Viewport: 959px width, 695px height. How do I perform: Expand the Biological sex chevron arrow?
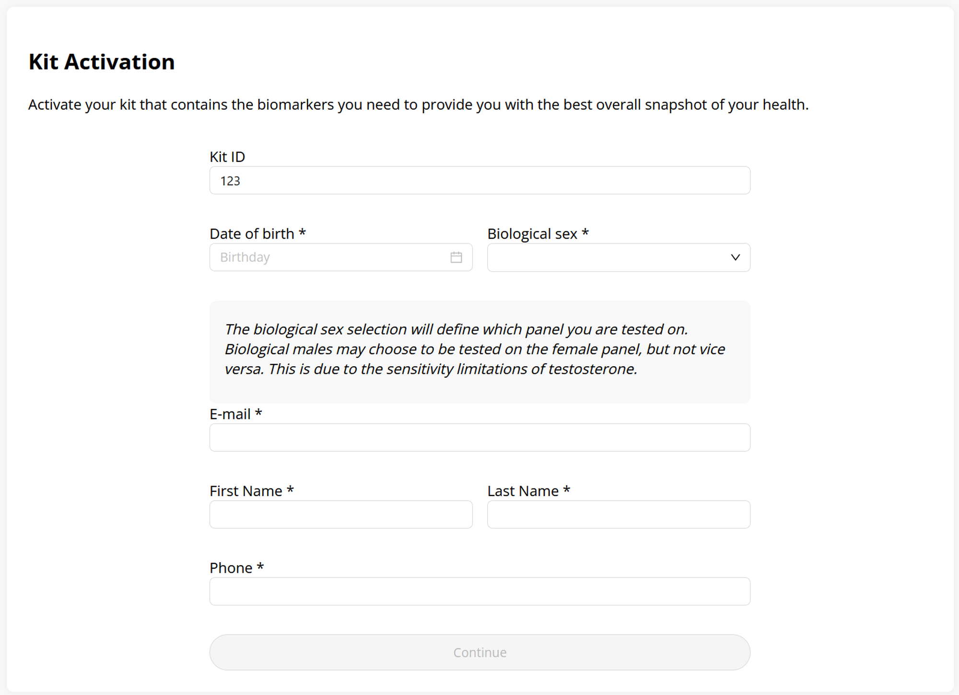[x=735, y=257]
